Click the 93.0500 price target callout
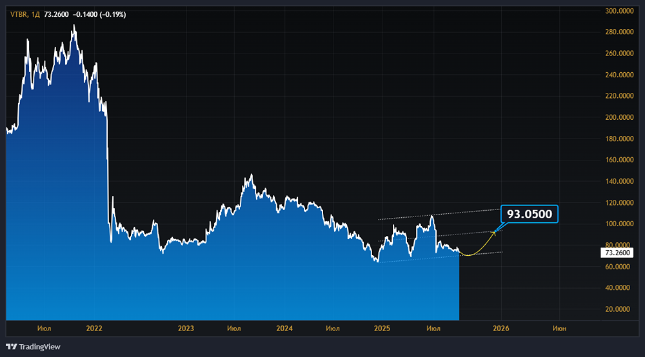The width and height of the screenshot is (645, 357). click(529, 214)
